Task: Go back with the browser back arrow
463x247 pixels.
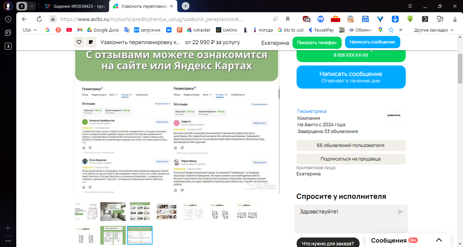Action: tap(24, 19)
